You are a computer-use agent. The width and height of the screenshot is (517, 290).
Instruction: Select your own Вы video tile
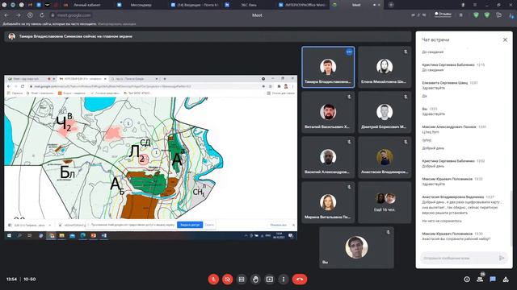point(356,247)
